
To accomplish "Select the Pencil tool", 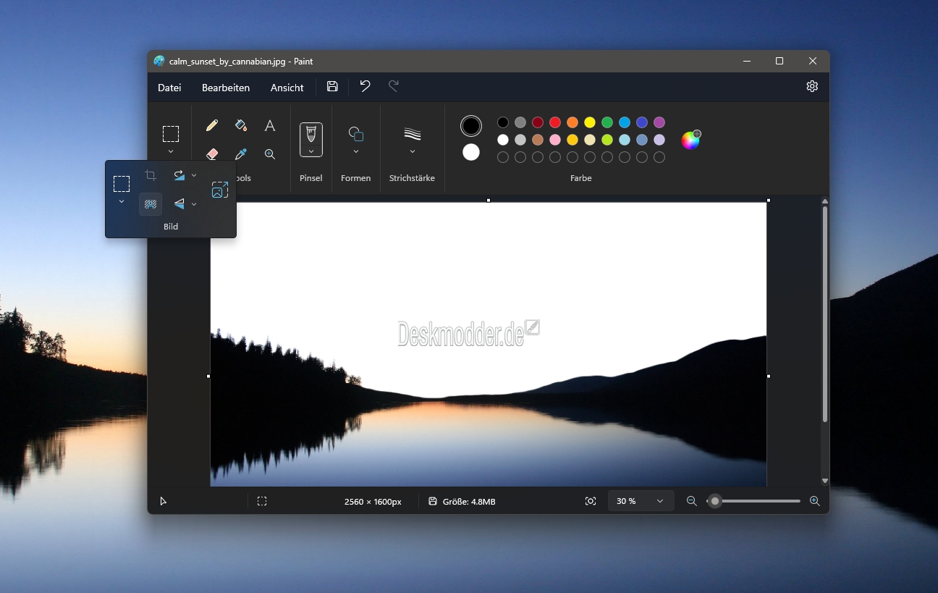I will tap(212, 125).
